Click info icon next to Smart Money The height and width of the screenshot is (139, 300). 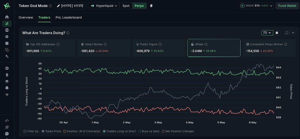[105, 44]
